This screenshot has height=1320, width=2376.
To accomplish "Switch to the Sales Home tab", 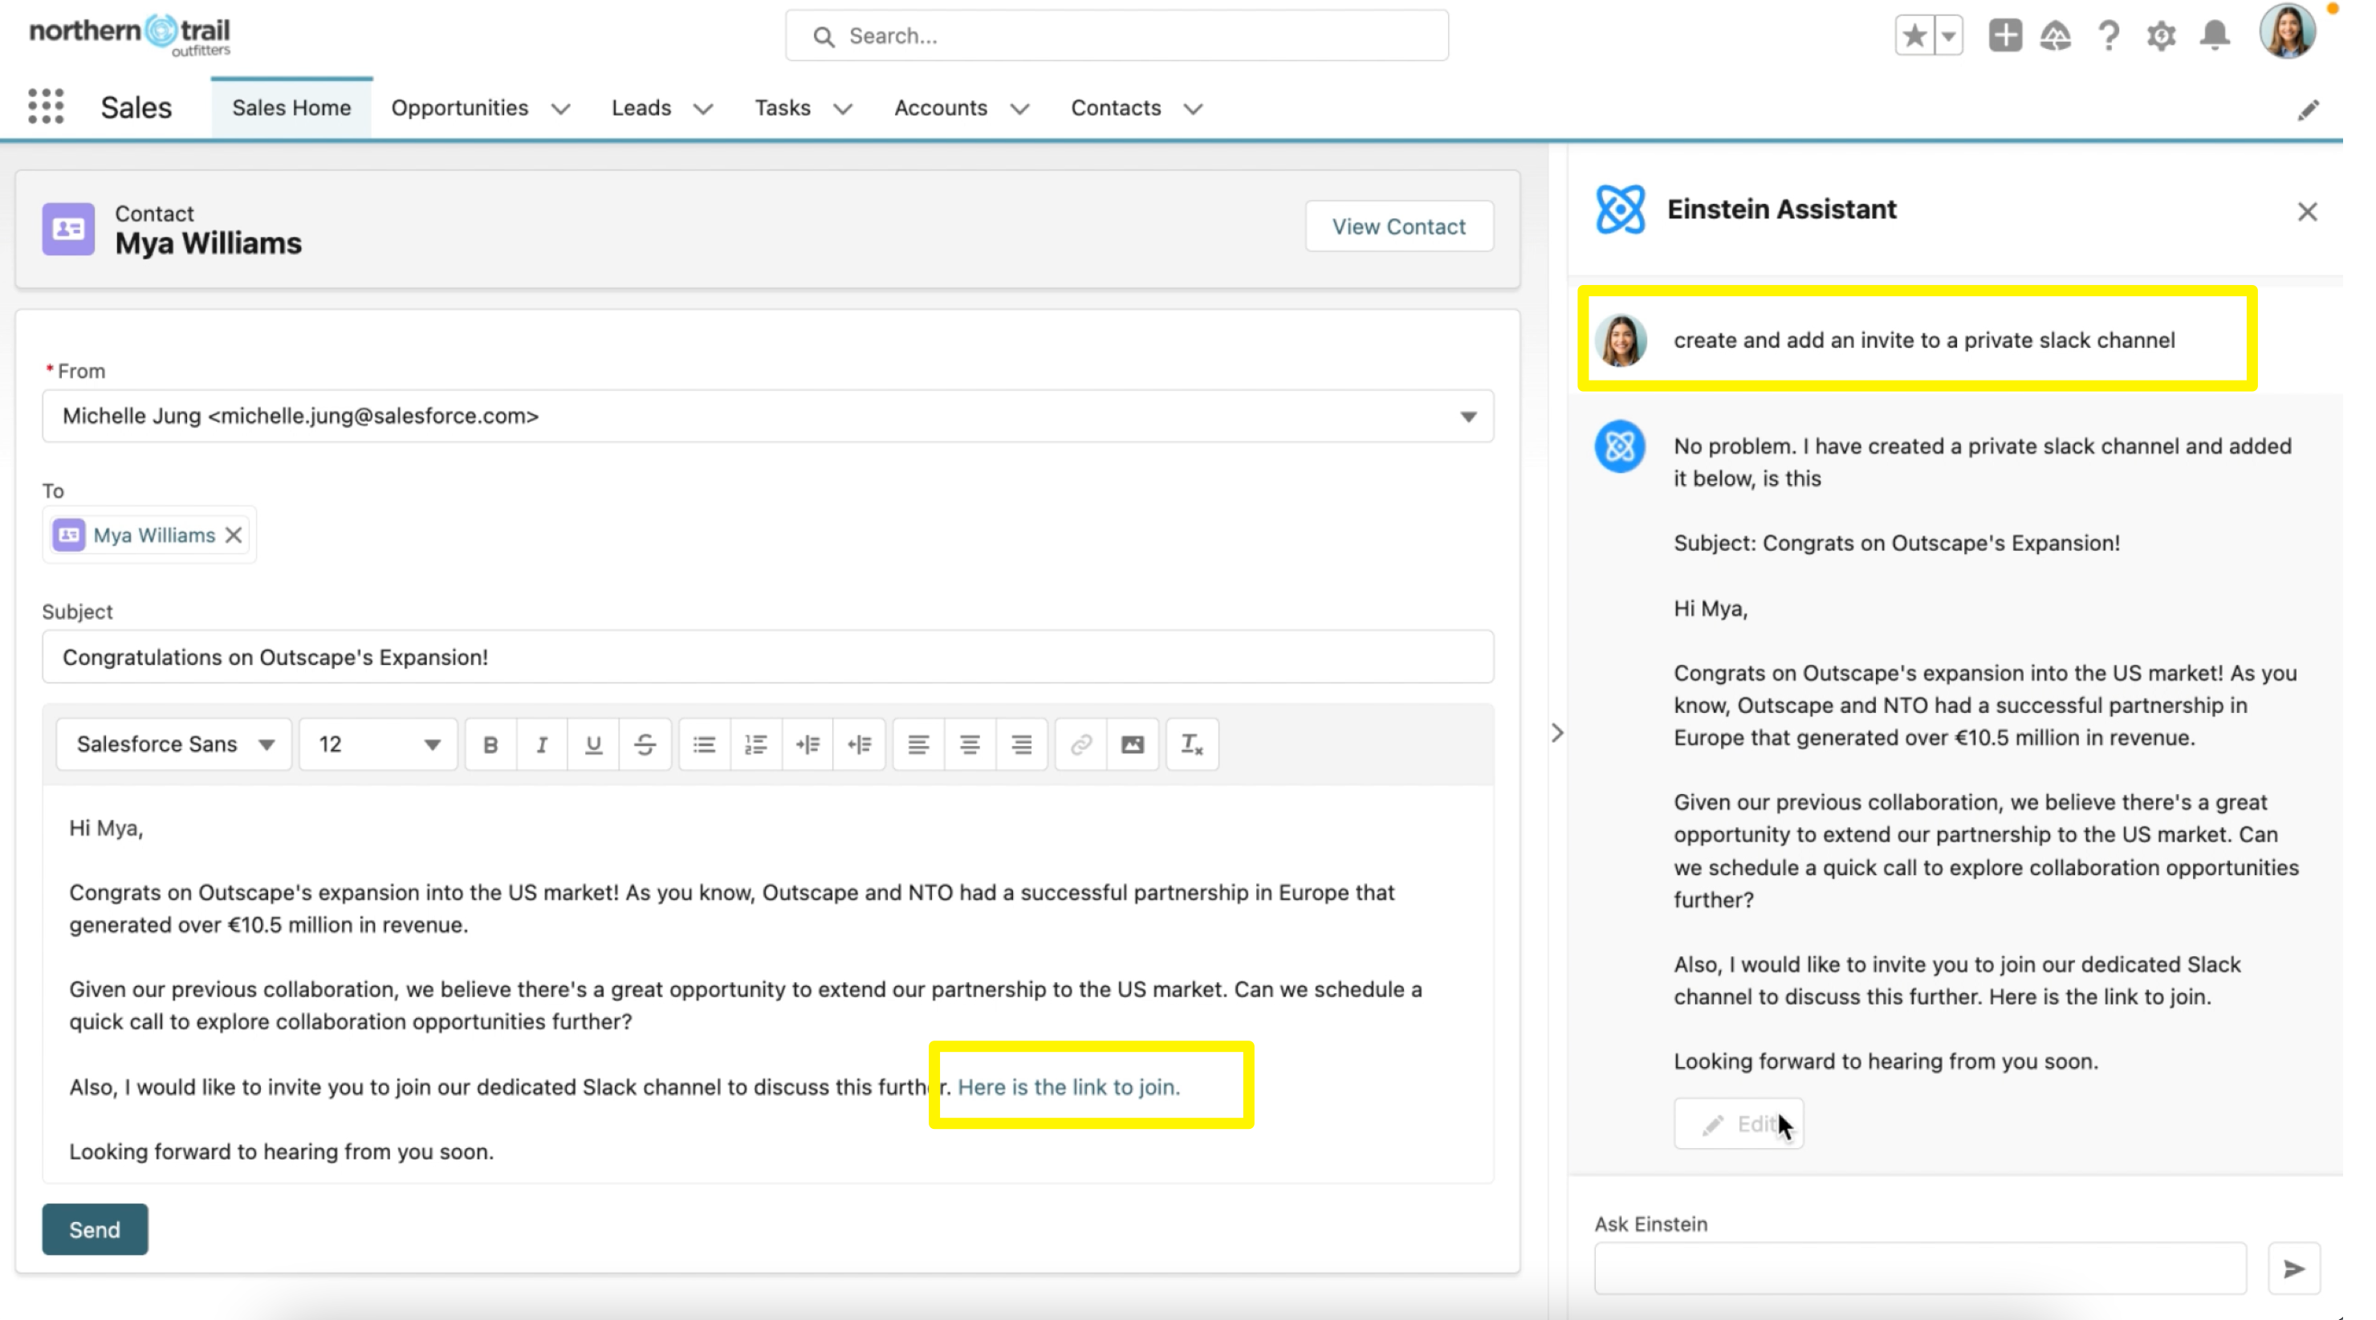I will (291, 108).
